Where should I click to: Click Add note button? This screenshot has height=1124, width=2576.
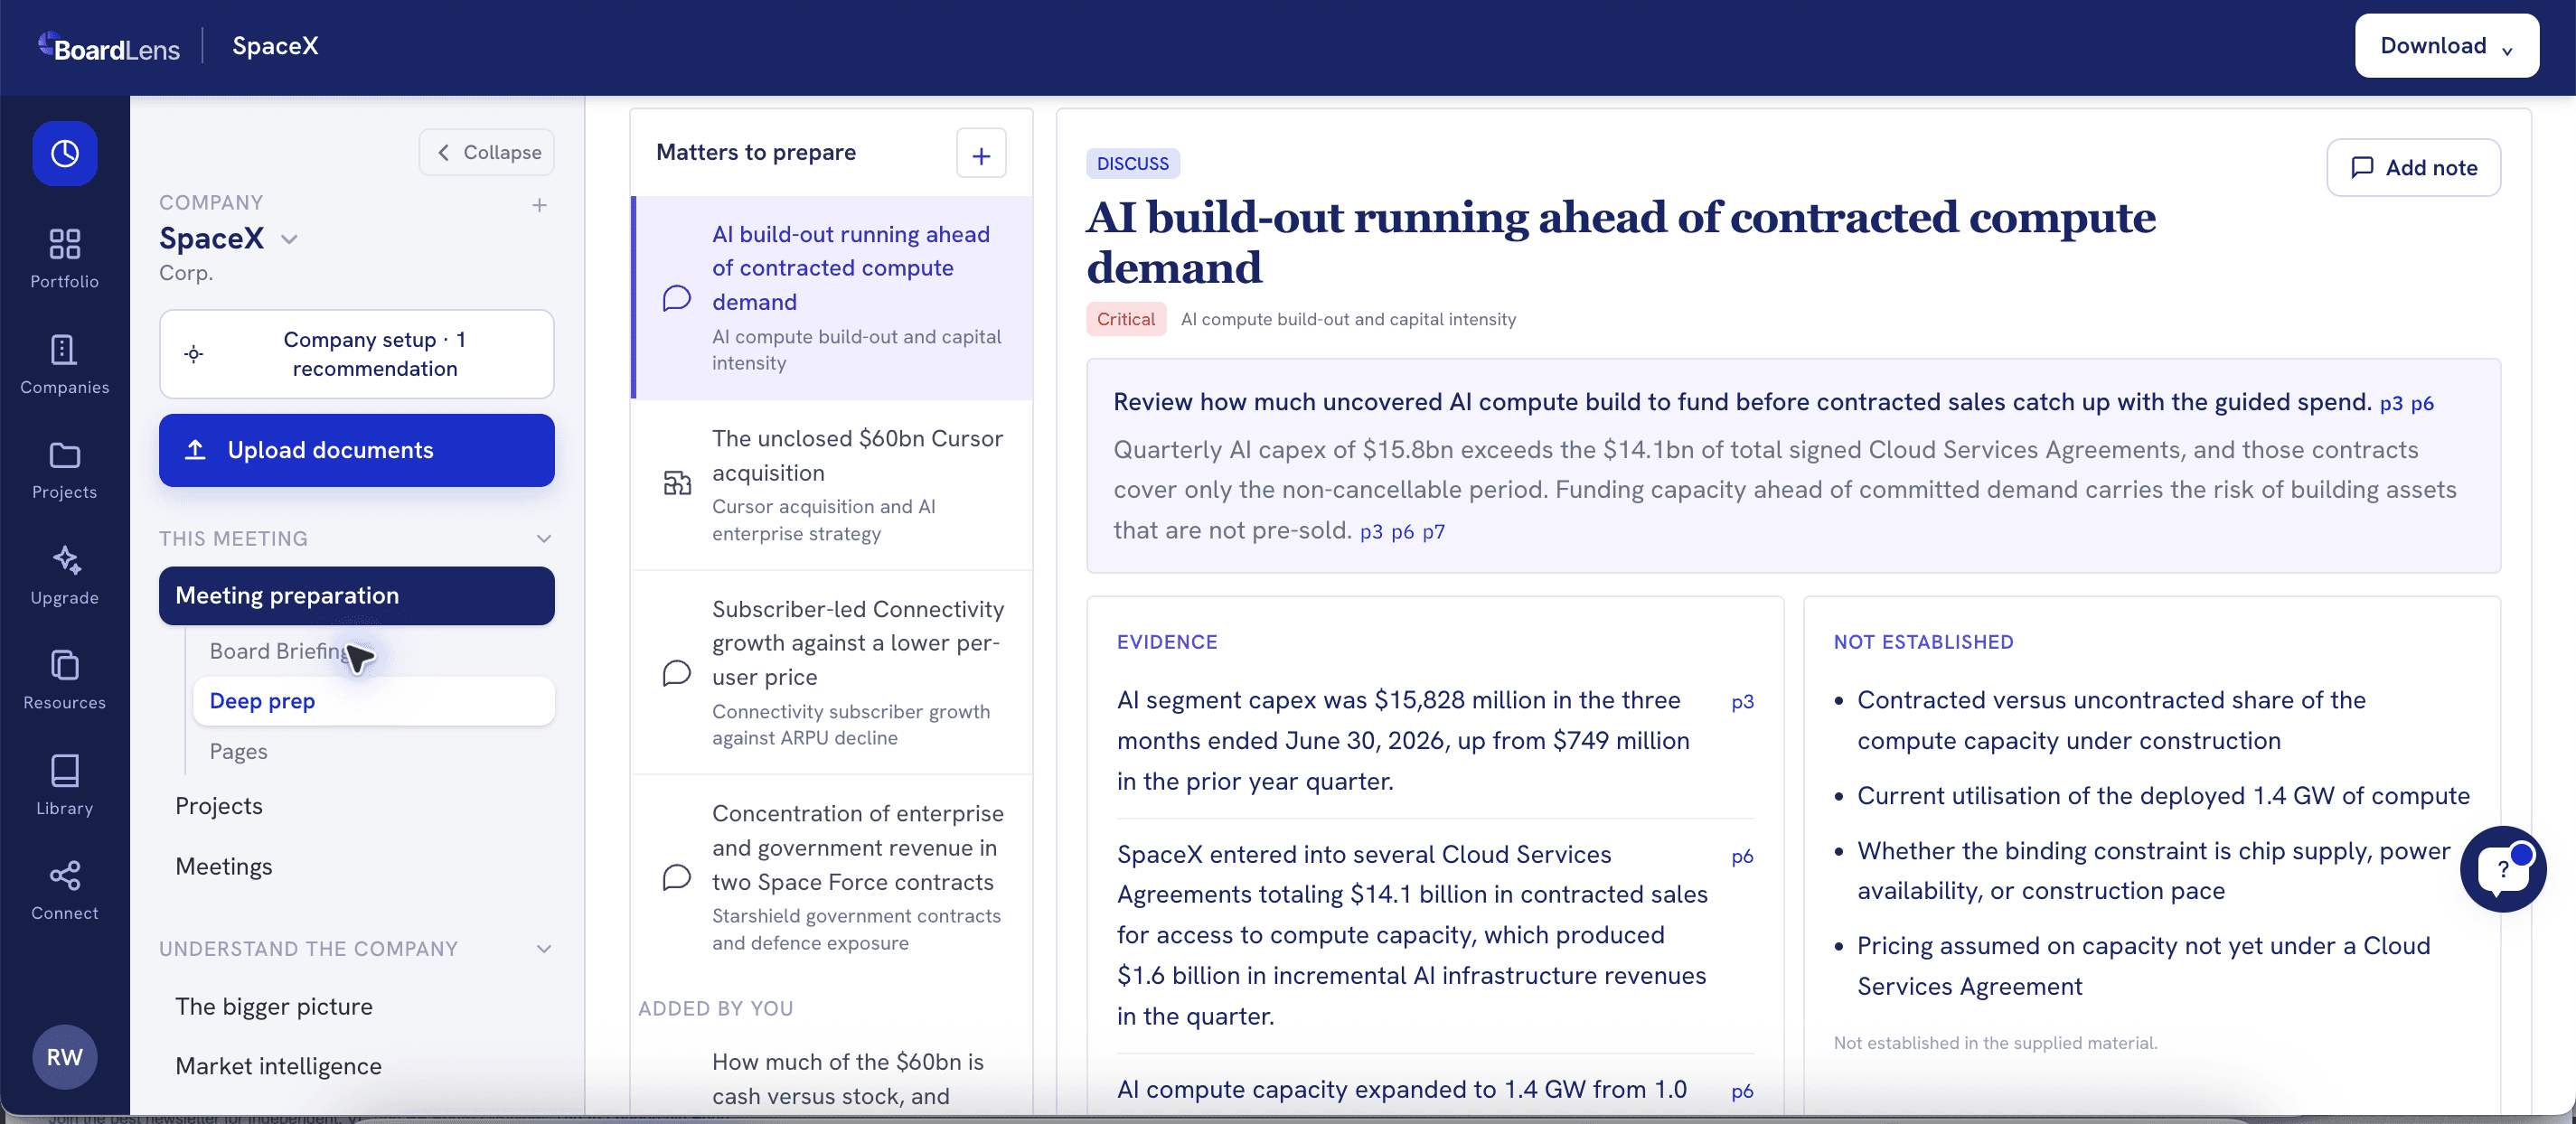tap(2412, 168)
